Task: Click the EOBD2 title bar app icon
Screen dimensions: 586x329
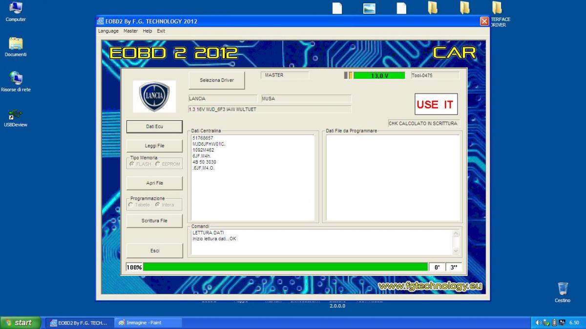Action: point(101,21)
